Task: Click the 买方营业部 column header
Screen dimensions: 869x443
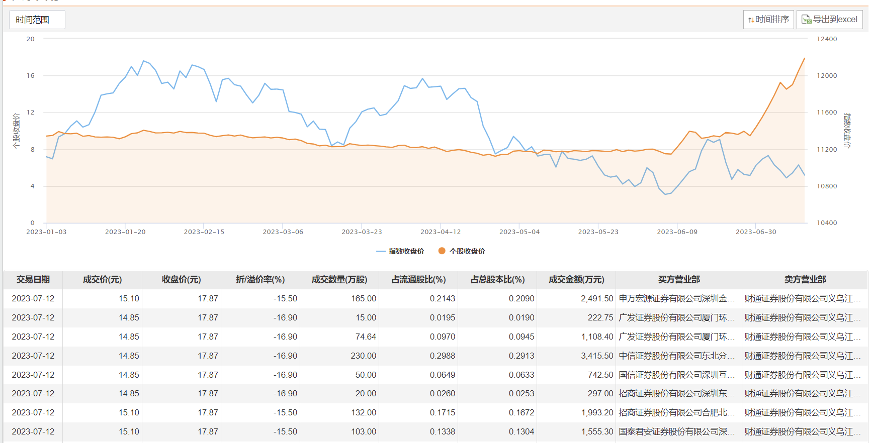Action: (x=679, y=280)
